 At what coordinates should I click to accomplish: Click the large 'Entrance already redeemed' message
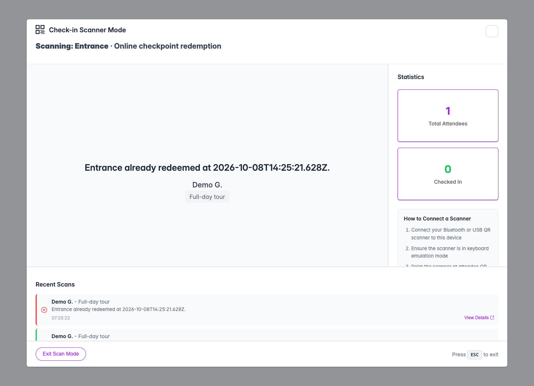[x=207, y=168]
